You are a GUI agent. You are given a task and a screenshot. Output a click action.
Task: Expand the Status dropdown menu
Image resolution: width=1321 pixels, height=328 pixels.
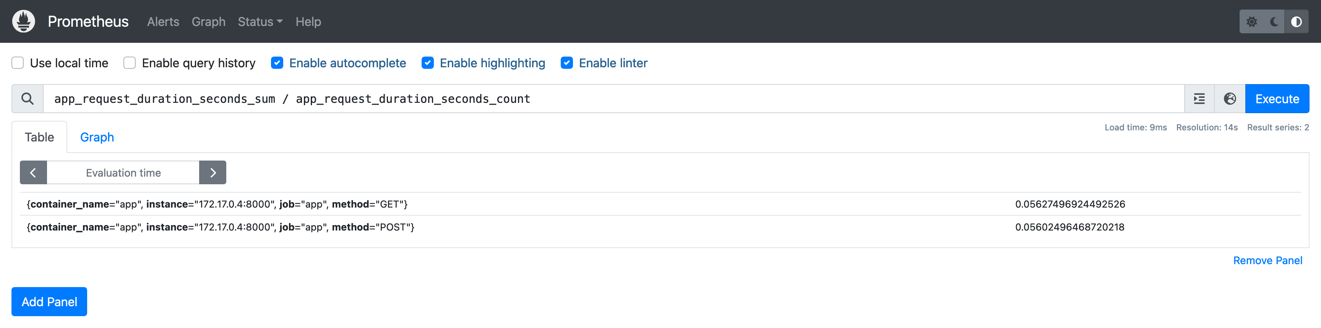260,21
